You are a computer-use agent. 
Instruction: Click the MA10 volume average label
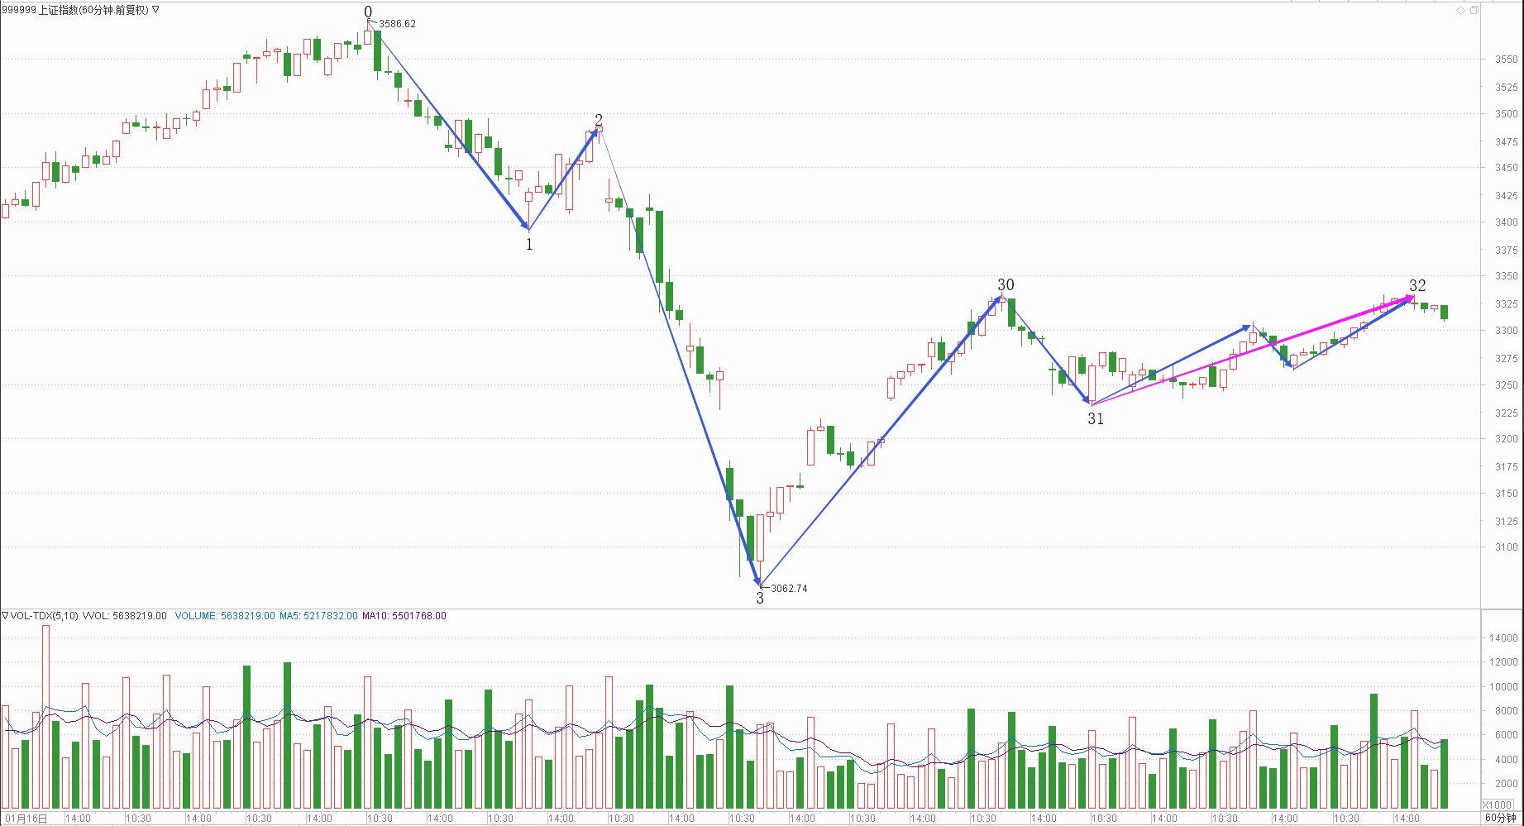[x=404, y=616]
